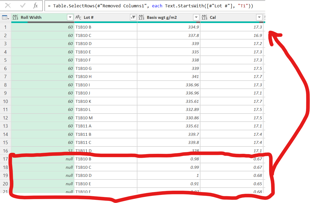The height and width of the screenshot is (203, 310).
Task: Click Basis wgt value 0.98 in row 17
Action: (x=169, y=159)
